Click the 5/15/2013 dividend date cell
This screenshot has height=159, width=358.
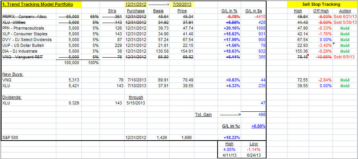[136, 103]
